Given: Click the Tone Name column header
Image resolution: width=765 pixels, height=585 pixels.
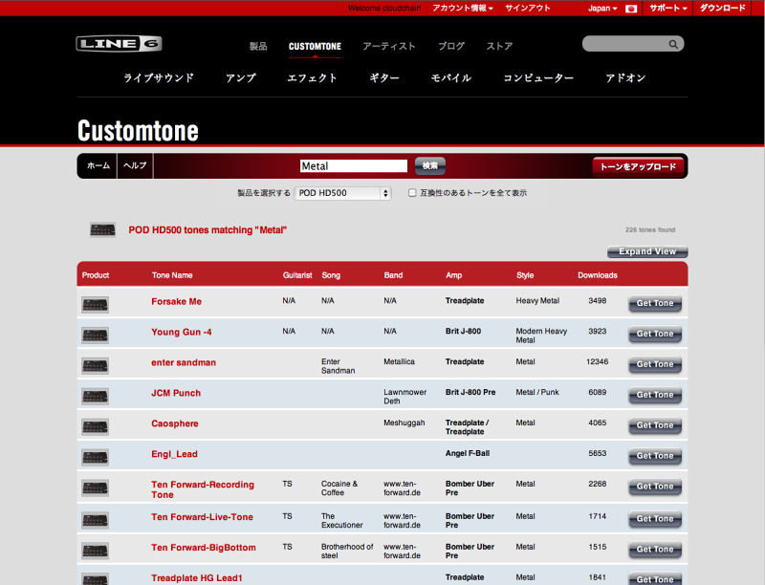Looking at the screenshot, I should point(172,275).
